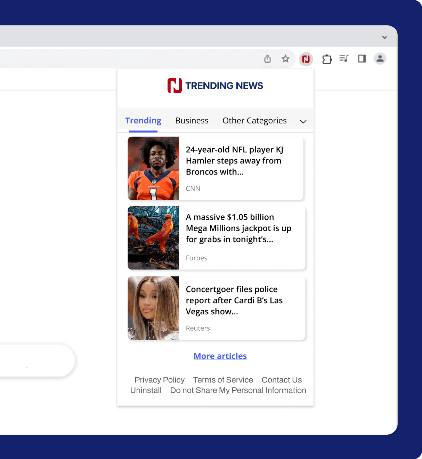This screenshot has width=422, height=459.
Task: Bookmark this page with the star icon
Action: coord(285,59)
